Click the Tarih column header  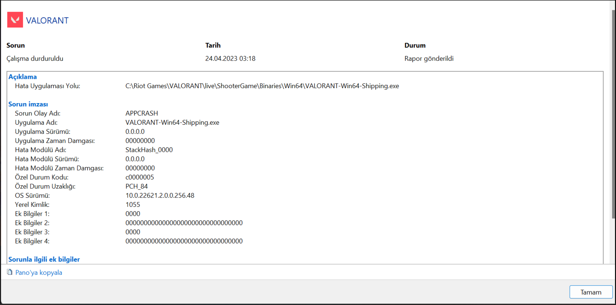coord(213,45)
